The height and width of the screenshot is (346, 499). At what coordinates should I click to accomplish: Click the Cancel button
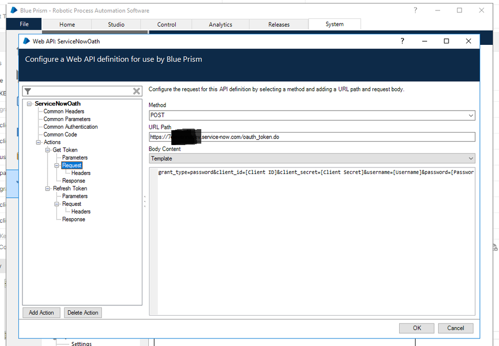click(x=456, y=328)
